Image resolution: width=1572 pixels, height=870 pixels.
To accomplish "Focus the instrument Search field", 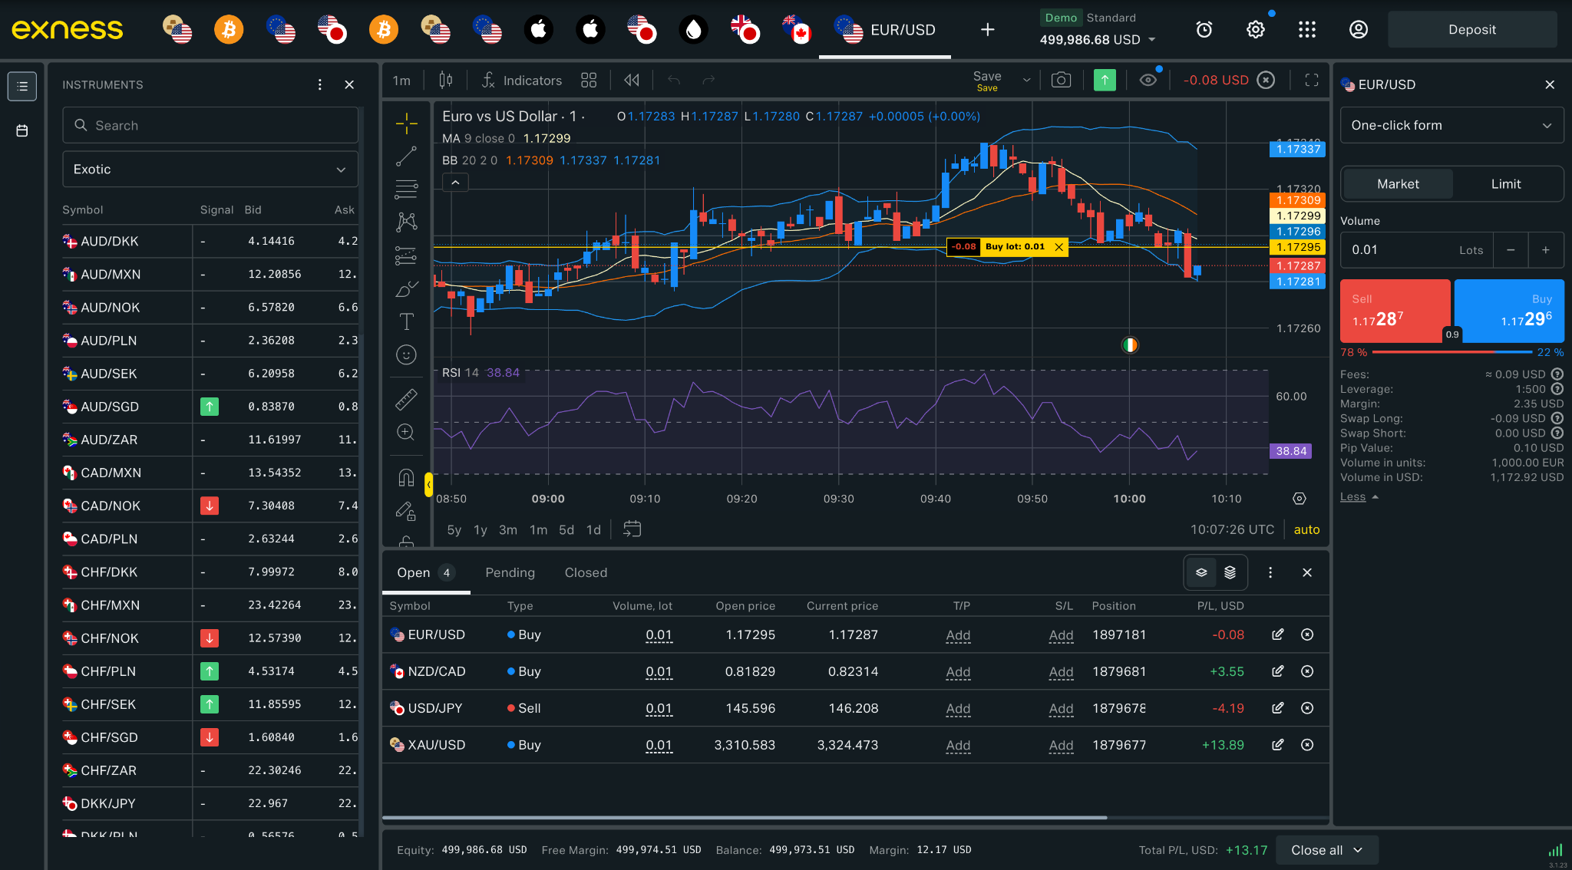I will 210,125.
